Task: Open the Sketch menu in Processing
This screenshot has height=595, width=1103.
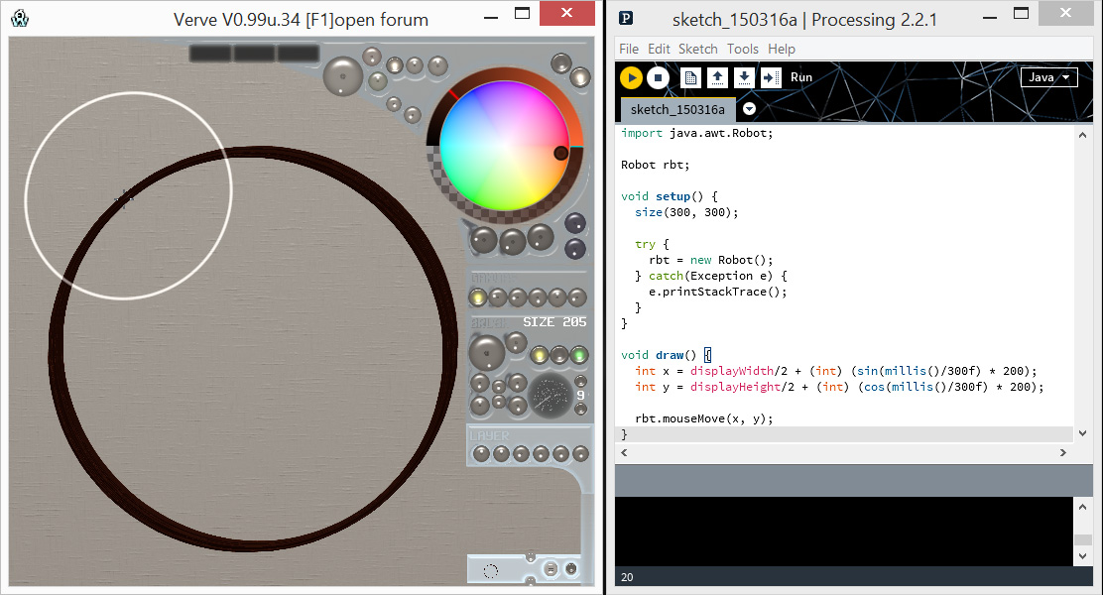Action: coord(698,49)
